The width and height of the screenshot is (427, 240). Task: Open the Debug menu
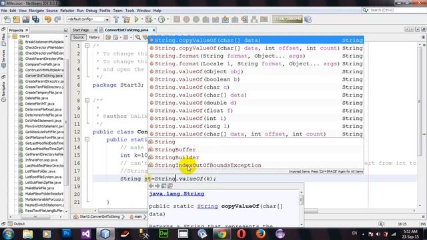pyautogui.click(x=91, y=11)
